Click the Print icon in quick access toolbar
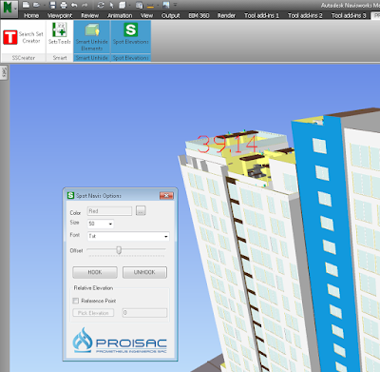This screenshot has height=372, width=380. [x=64, y=5]
